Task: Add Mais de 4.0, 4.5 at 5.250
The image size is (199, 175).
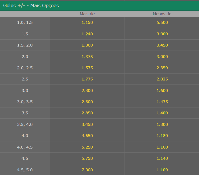Action: point(87,147)
